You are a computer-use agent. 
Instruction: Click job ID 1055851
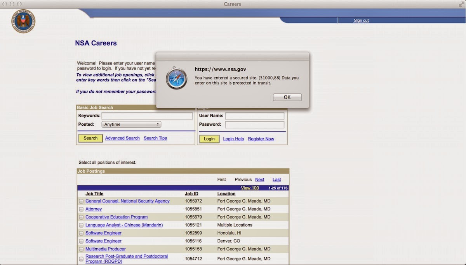[193, 209]
